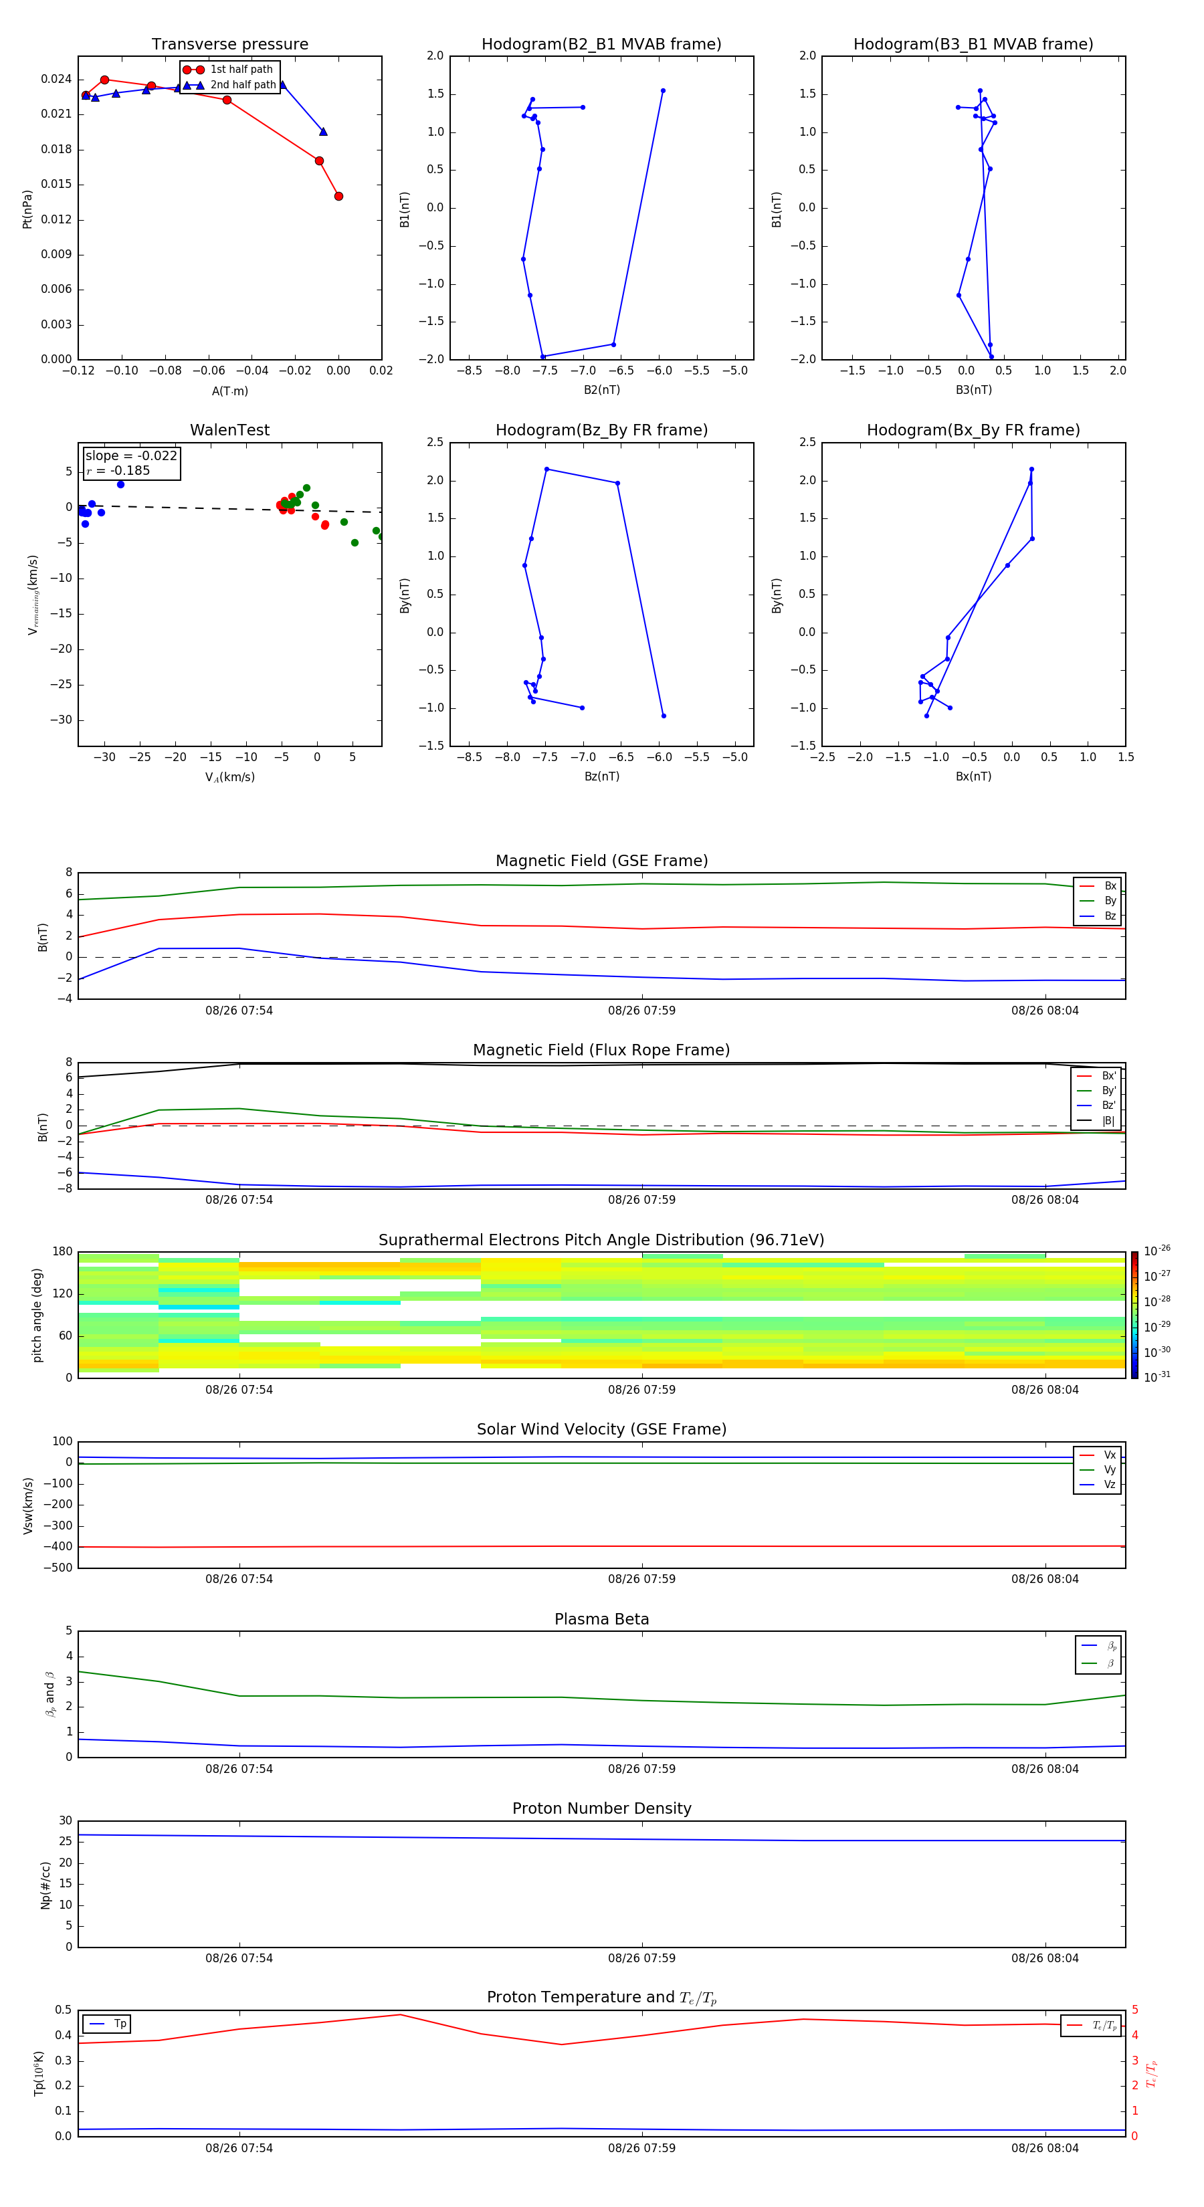Click the 'Hodogram(B3_B1 MVAB frame)' title

click(x=973, y=45)
